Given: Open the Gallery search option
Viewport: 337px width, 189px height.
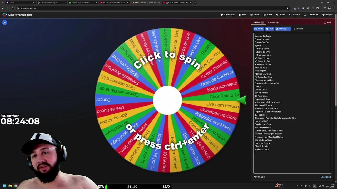Looking at the screenshot, I should tap(294, 15).
